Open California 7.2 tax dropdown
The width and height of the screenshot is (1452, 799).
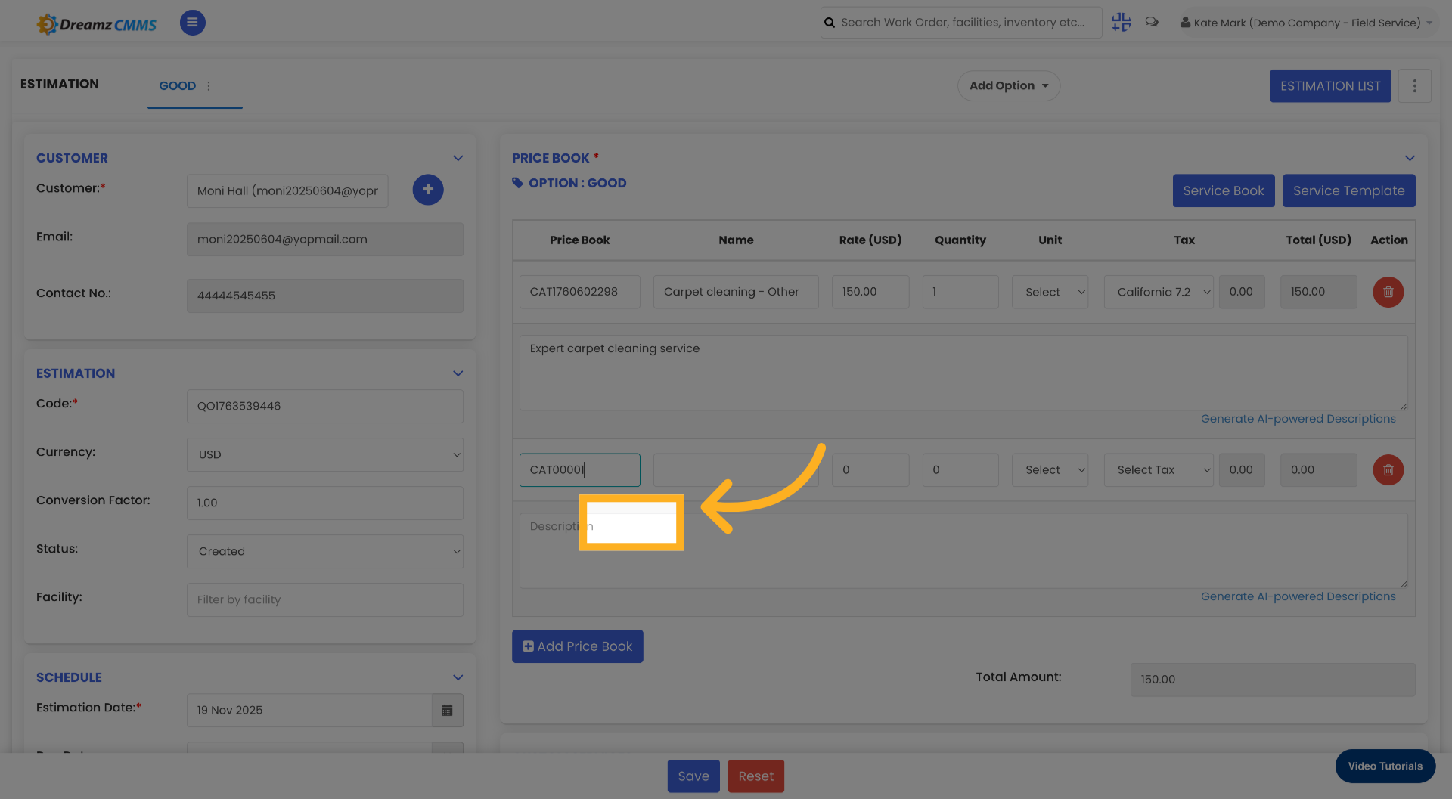[x=1159, y=292]
